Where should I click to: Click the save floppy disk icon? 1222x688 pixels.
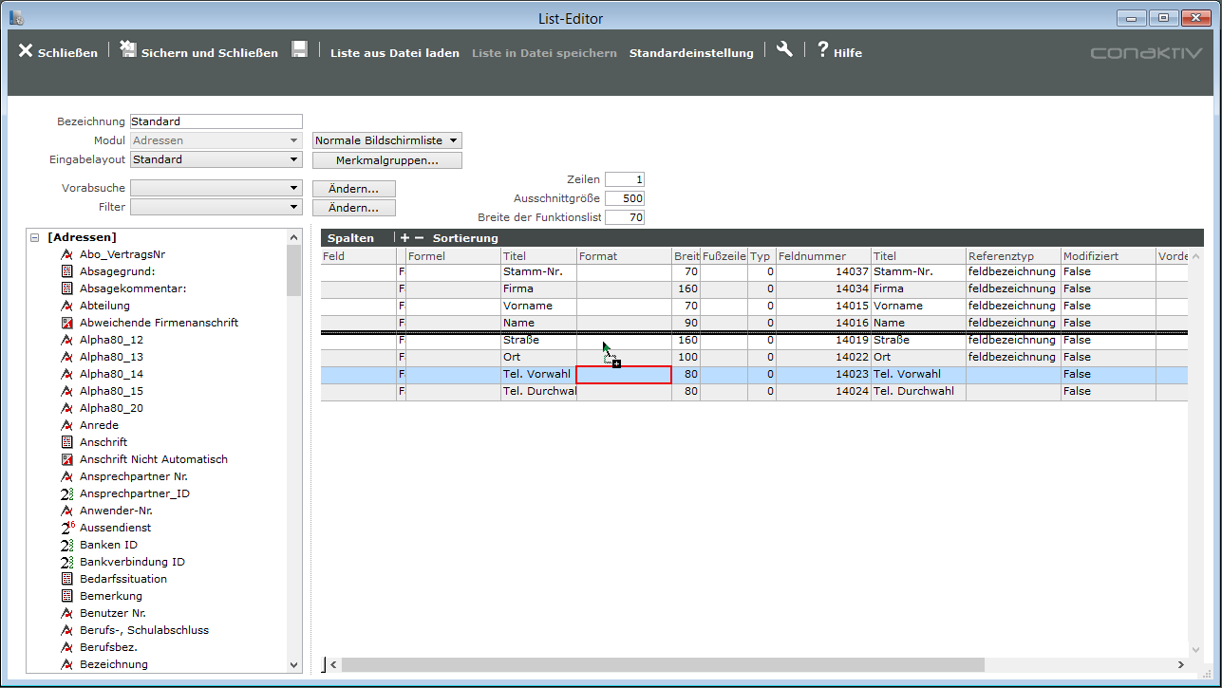(x=299, y=50)
